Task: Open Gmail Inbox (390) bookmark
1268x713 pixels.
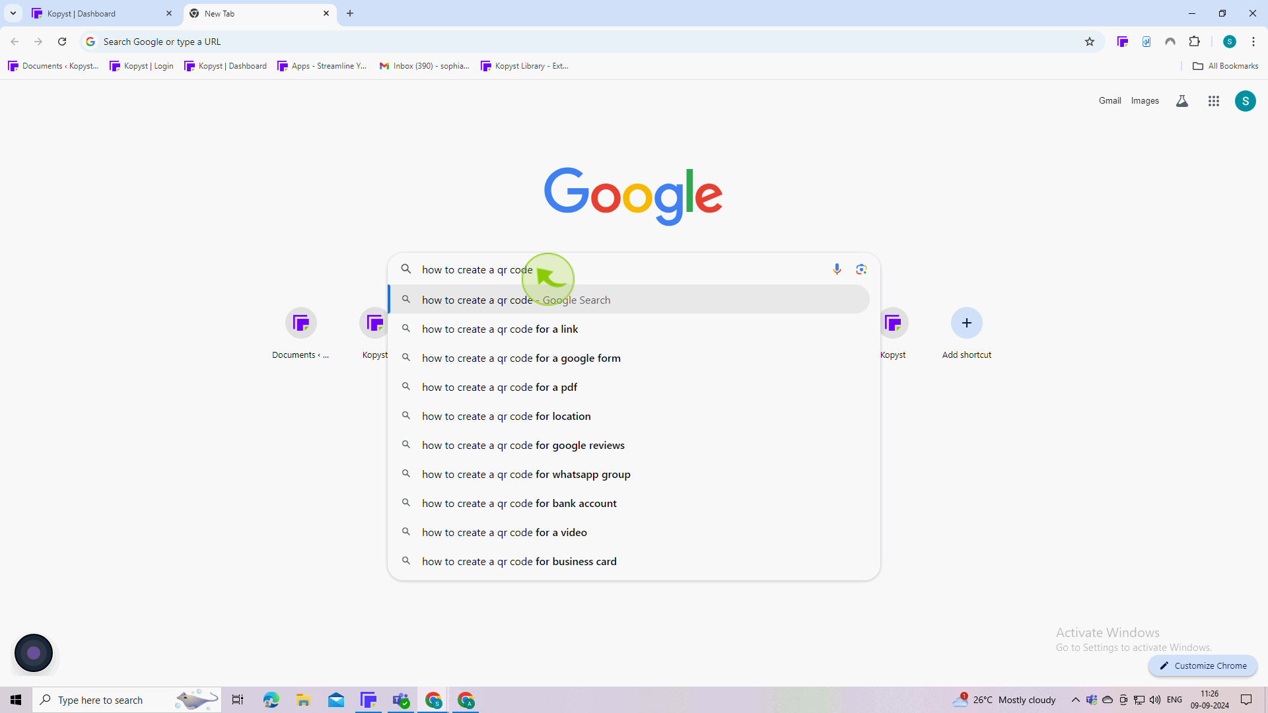Action: coord(425,66)
